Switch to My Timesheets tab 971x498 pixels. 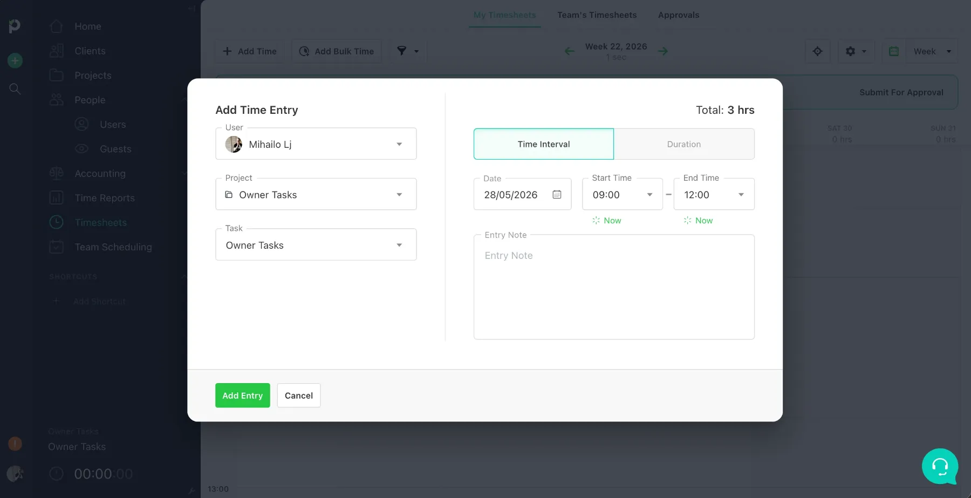505,15
